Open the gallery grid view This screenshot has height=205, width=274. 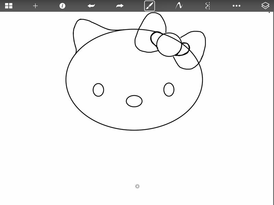point(9,6)
